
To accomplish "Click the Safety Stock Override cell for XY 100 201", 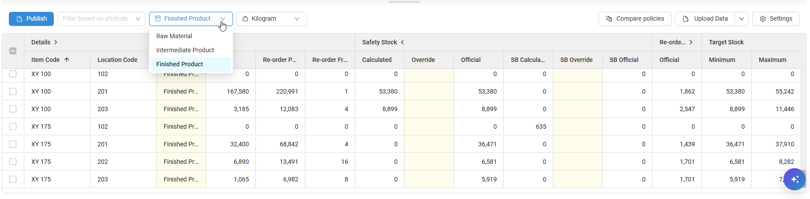I will (x=429, y=91).
